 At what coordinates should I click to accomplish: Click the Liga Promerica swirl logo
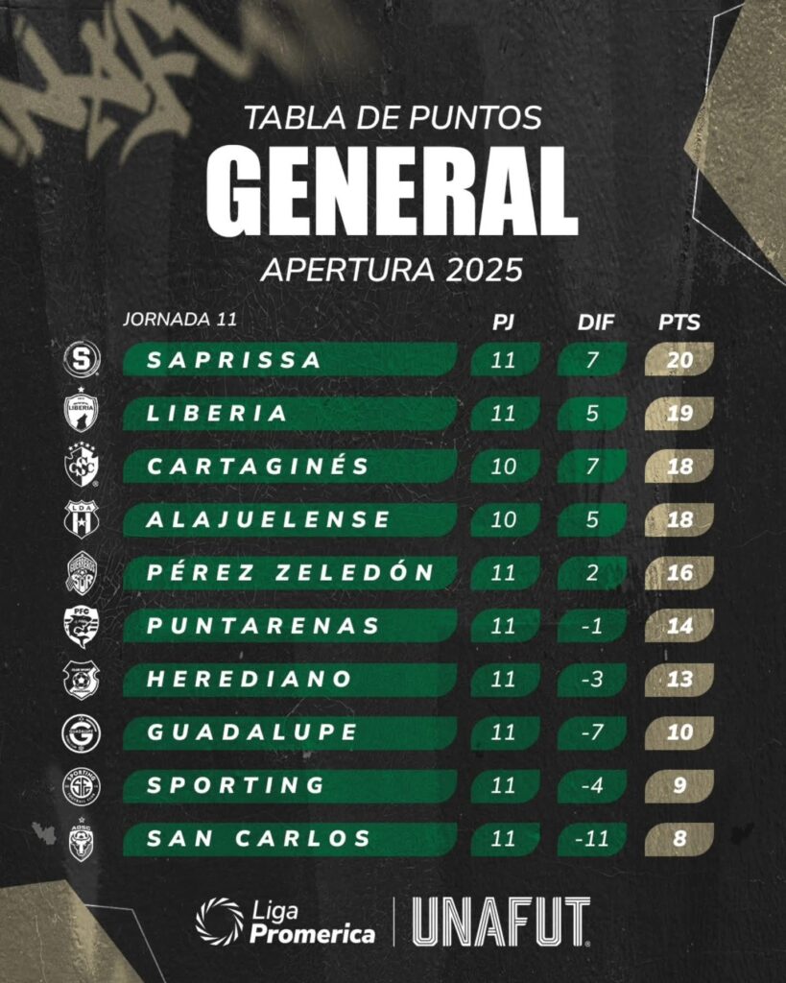[x=218, y=921]
